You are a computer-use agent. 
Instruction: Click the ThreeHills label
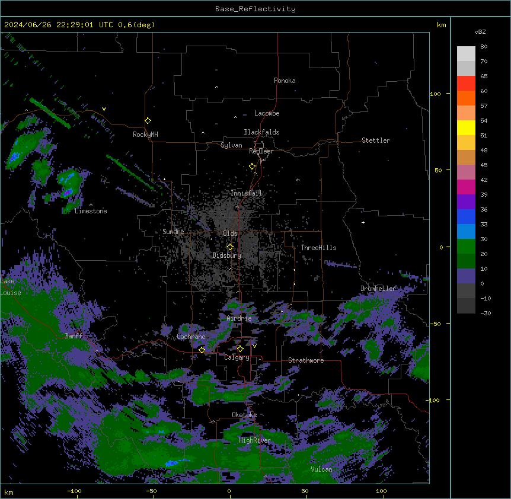[x=318, y=248]
